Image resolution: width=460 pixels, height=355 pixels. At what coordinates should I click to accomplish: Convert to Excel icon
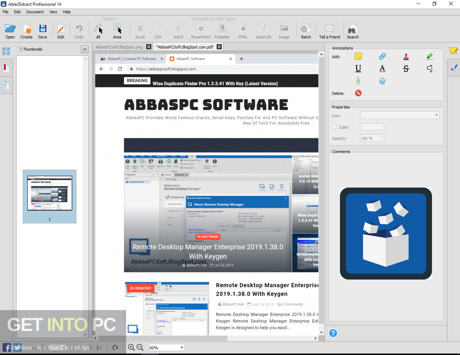[140, 29]
